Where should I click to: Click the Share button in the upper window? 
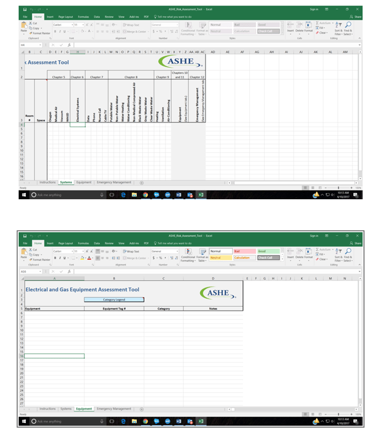[x=356, y=17]
